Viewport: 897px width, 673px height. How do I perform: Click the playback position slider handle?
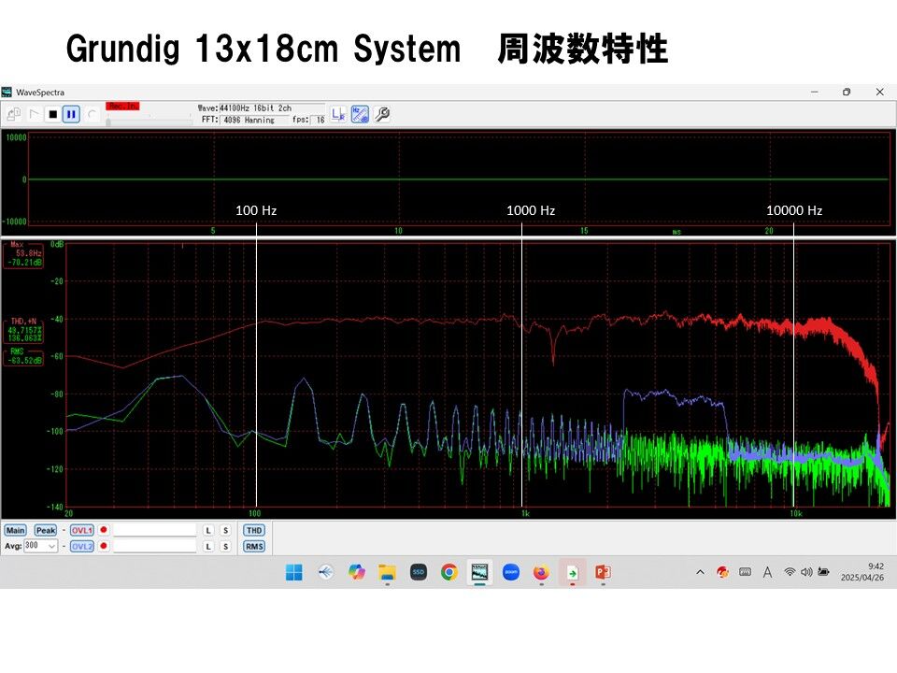click(x=108, y=122)
